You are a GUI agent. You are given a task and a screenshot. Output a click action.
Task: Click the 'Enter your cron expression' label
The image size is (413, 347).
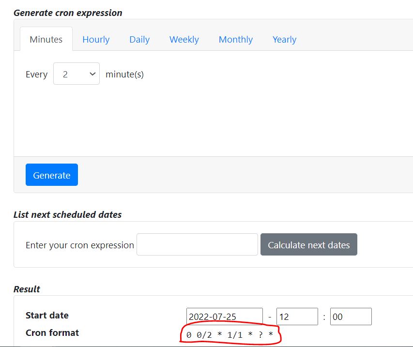pyautogui.click(x=80, y=245)
